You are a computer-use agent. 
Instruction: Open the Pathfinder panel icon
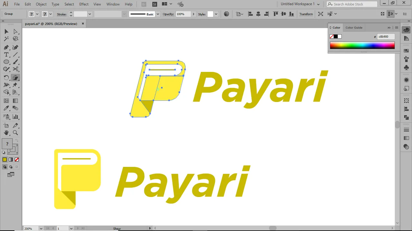(406, 118)
